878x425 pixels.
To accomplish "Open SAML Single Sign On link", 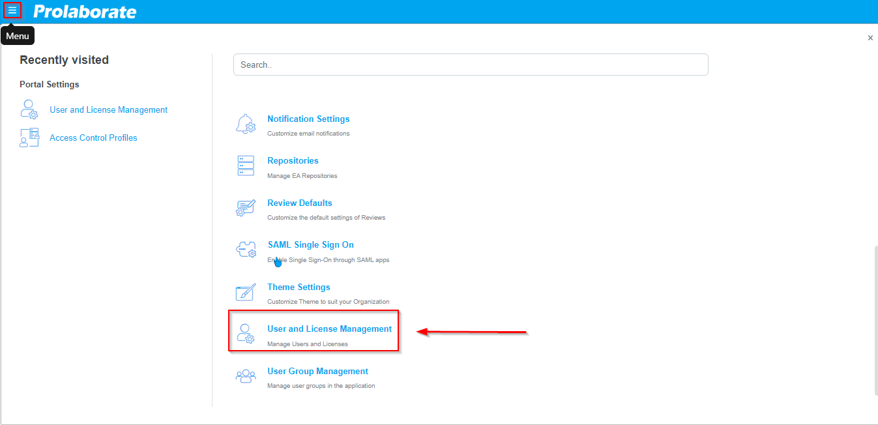I will click(311, 244).
